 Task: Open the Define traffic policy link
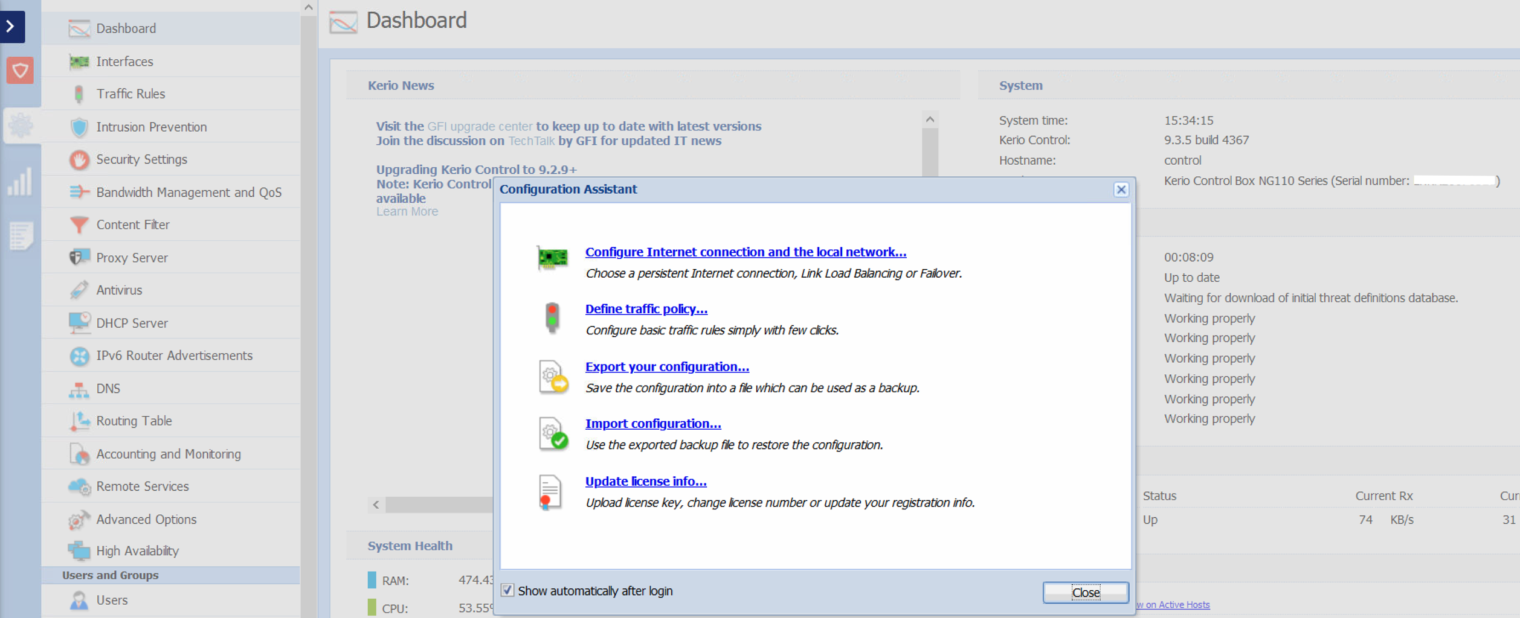pyautogui.click(x=646, y=309)
